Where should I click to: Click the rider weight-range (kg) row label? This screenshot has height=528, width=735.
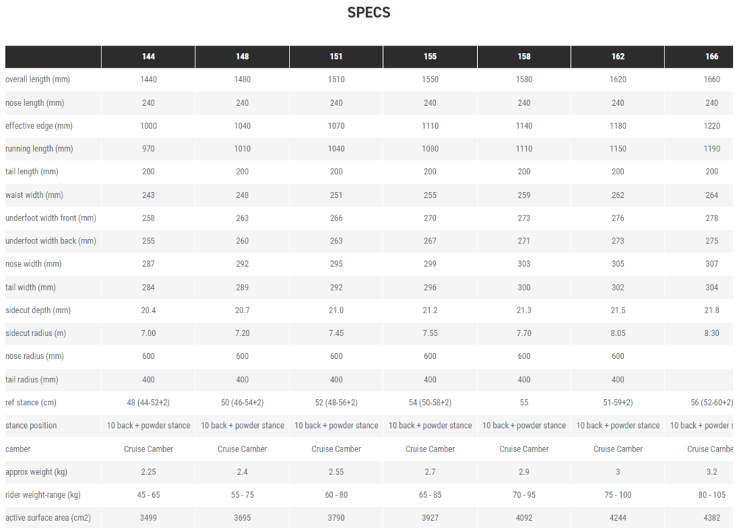[43, 495]
